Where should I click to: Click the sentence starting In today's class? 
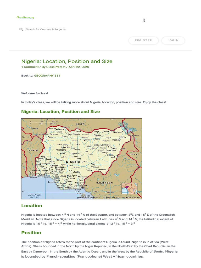point(94,102)
